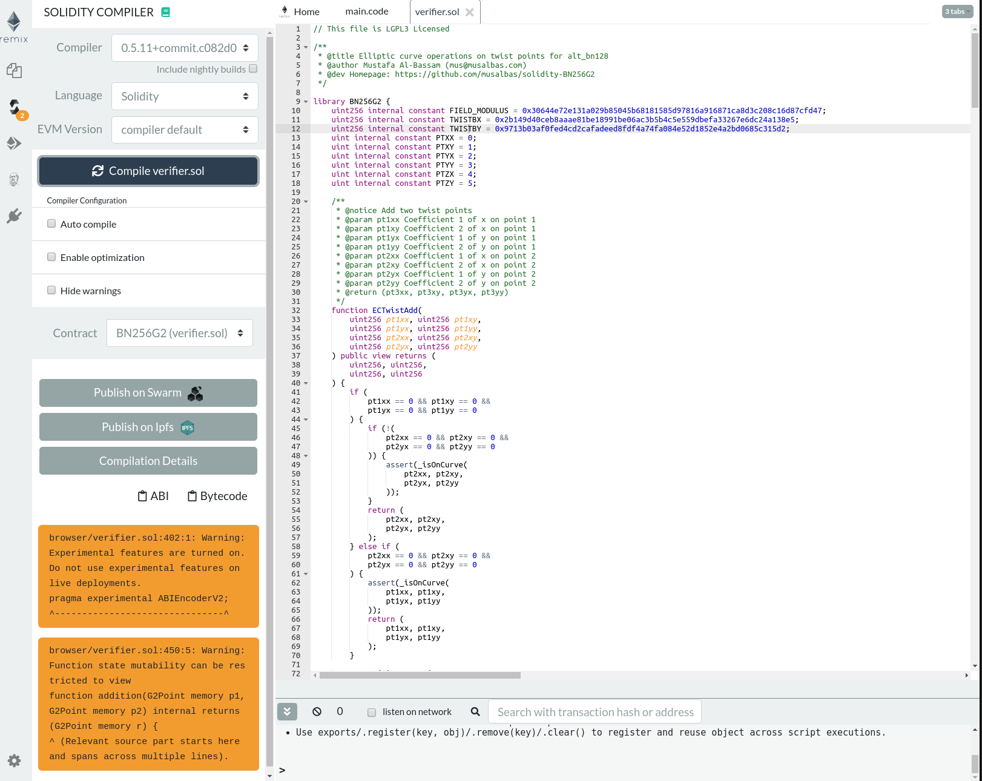The width and height of the screenshot is (982, 781).
Task: Clear the terminal with the ban icon
Action: pos(317,711)
